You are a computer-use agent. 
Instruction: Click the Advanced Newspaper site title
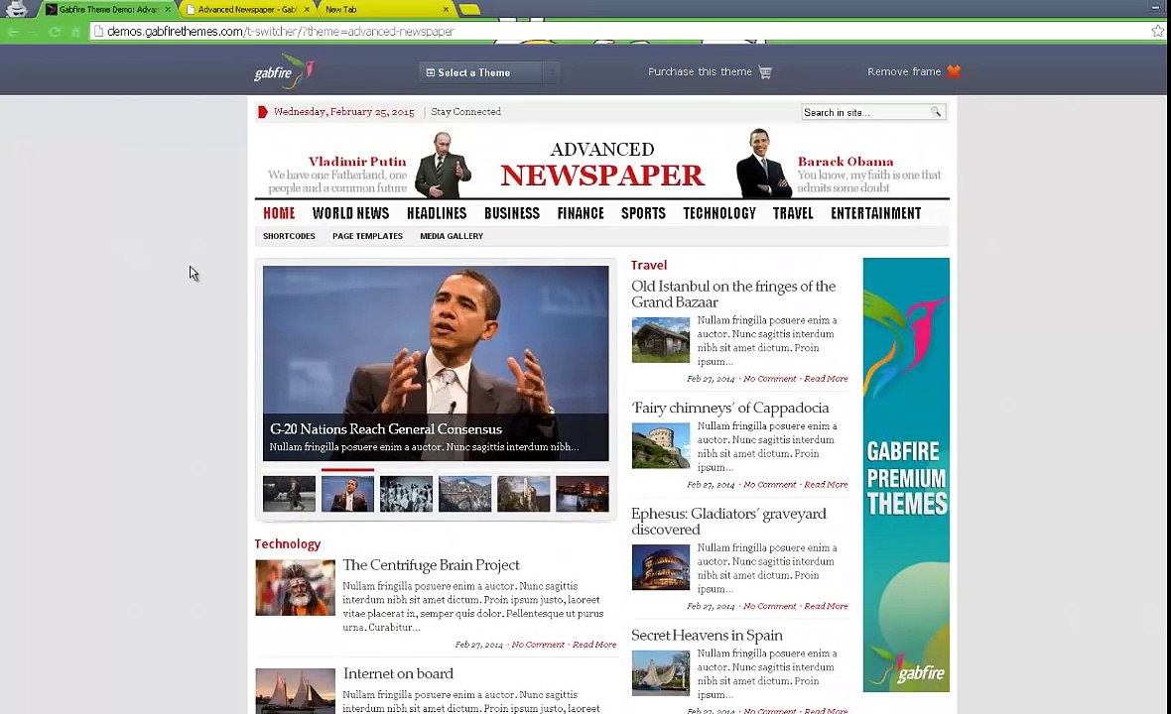[602, 165]
